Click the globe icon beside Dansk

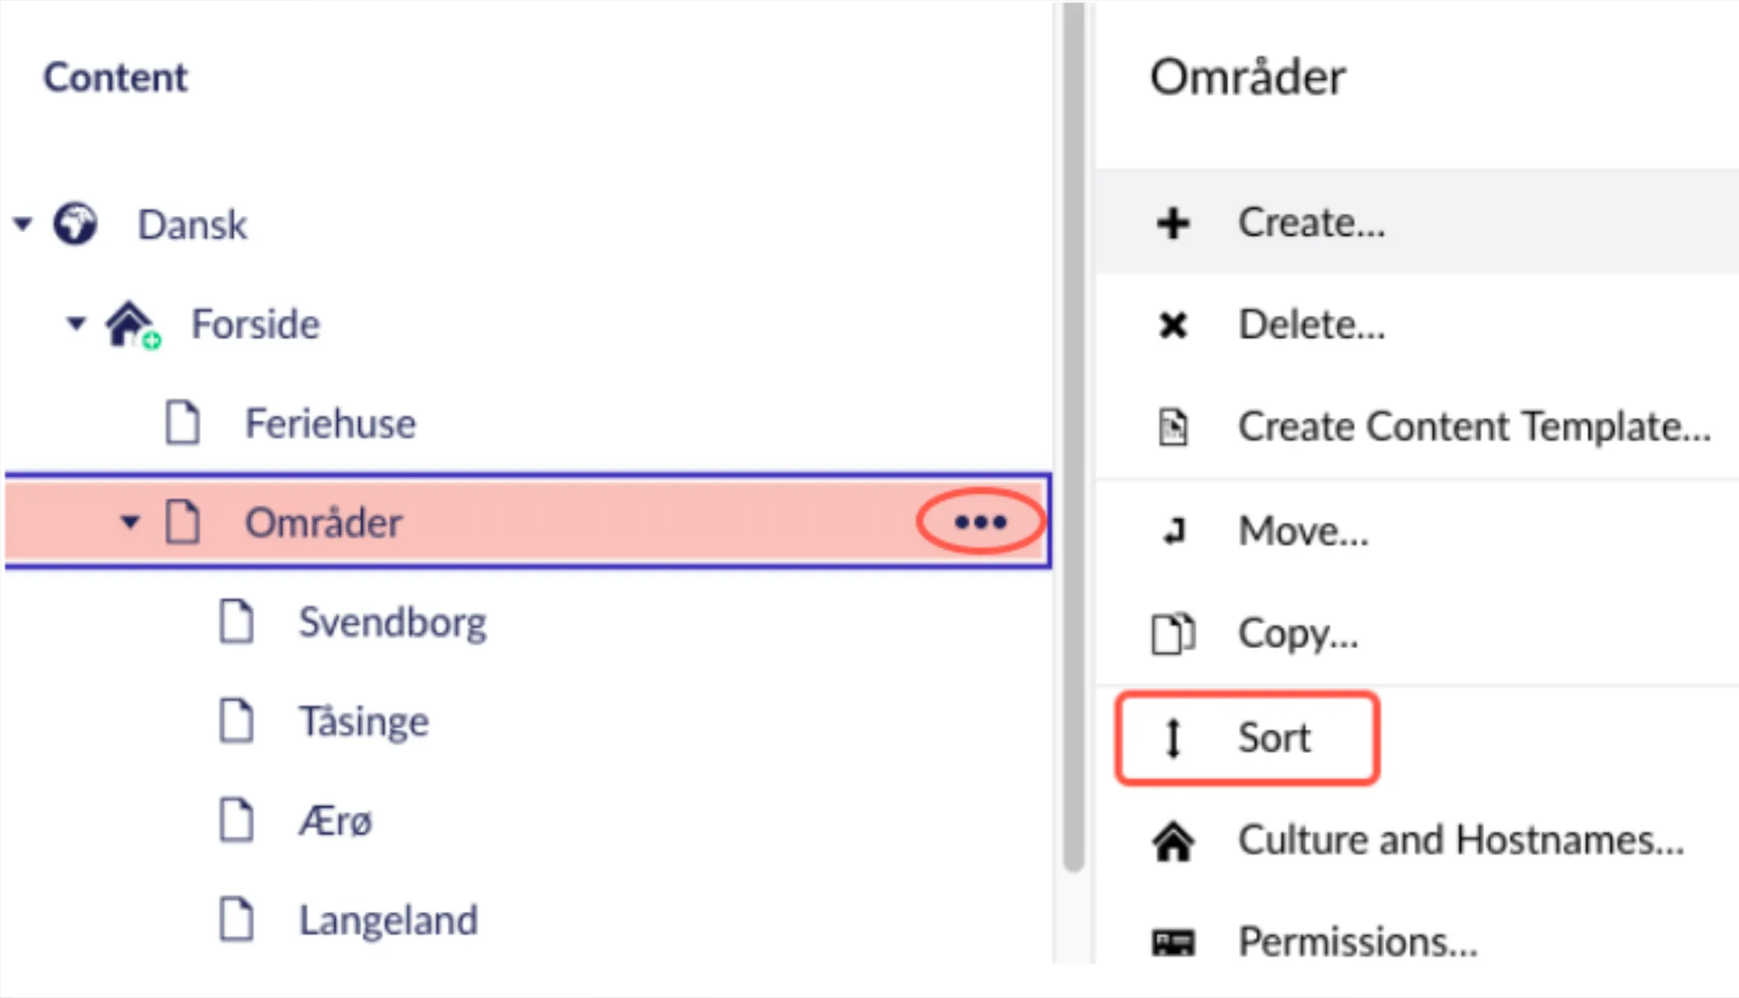75,223
